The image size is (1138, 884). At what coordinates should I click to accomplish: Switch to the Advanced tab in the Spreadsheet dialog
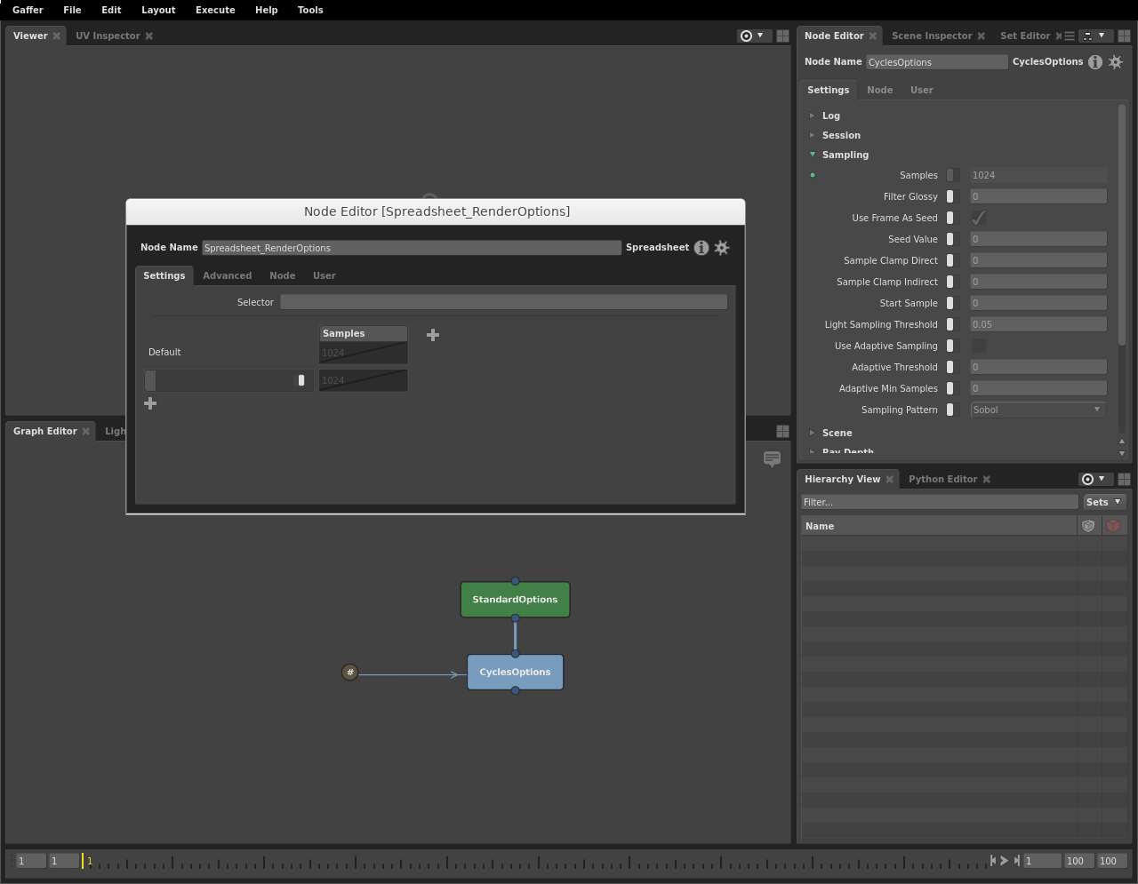coord(227,275)
